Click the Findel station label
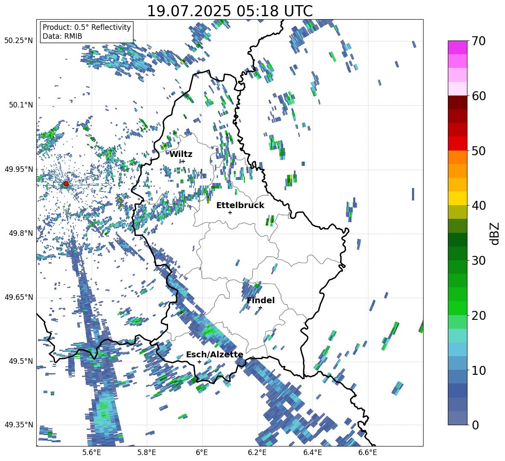 click(x=261, y=300)
